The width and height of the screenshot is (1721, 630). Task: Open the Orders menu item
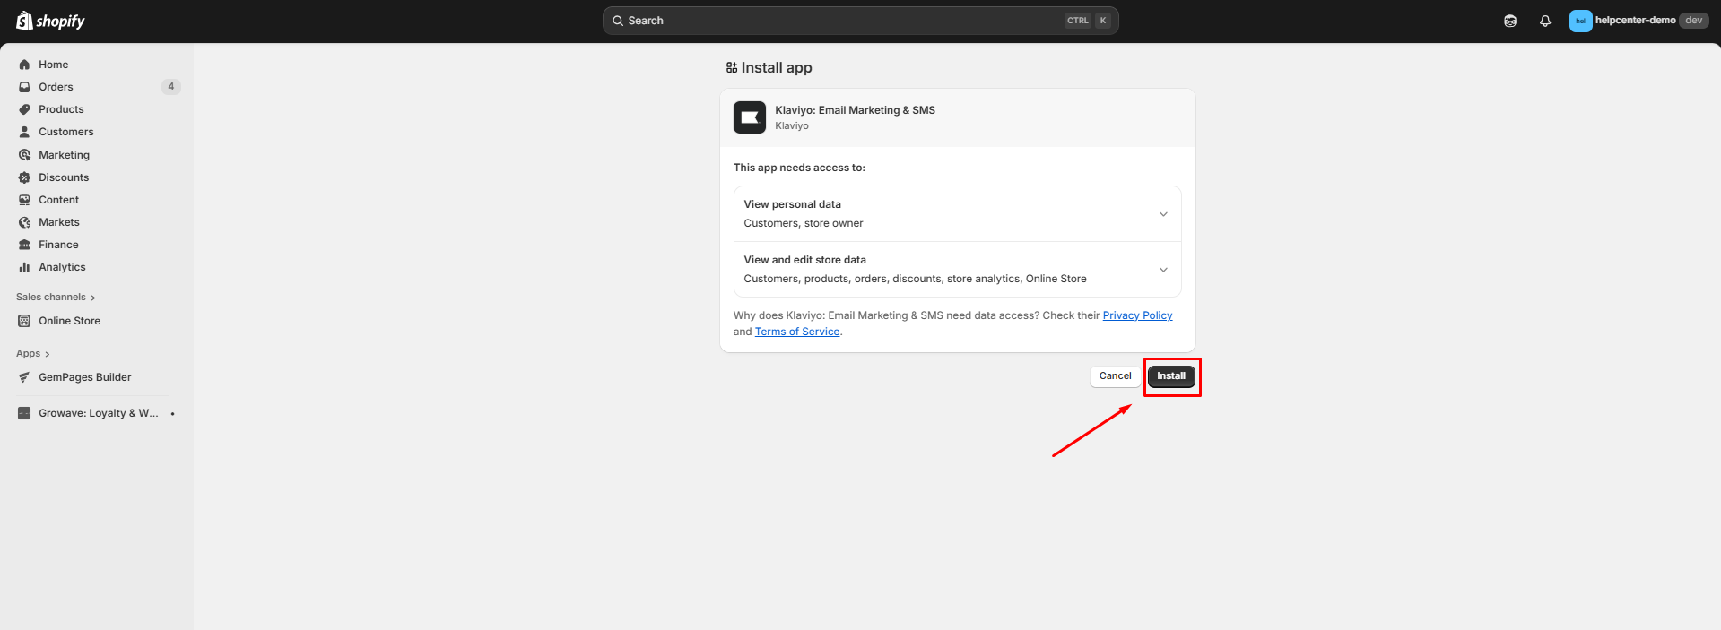[x=56, y=87]
